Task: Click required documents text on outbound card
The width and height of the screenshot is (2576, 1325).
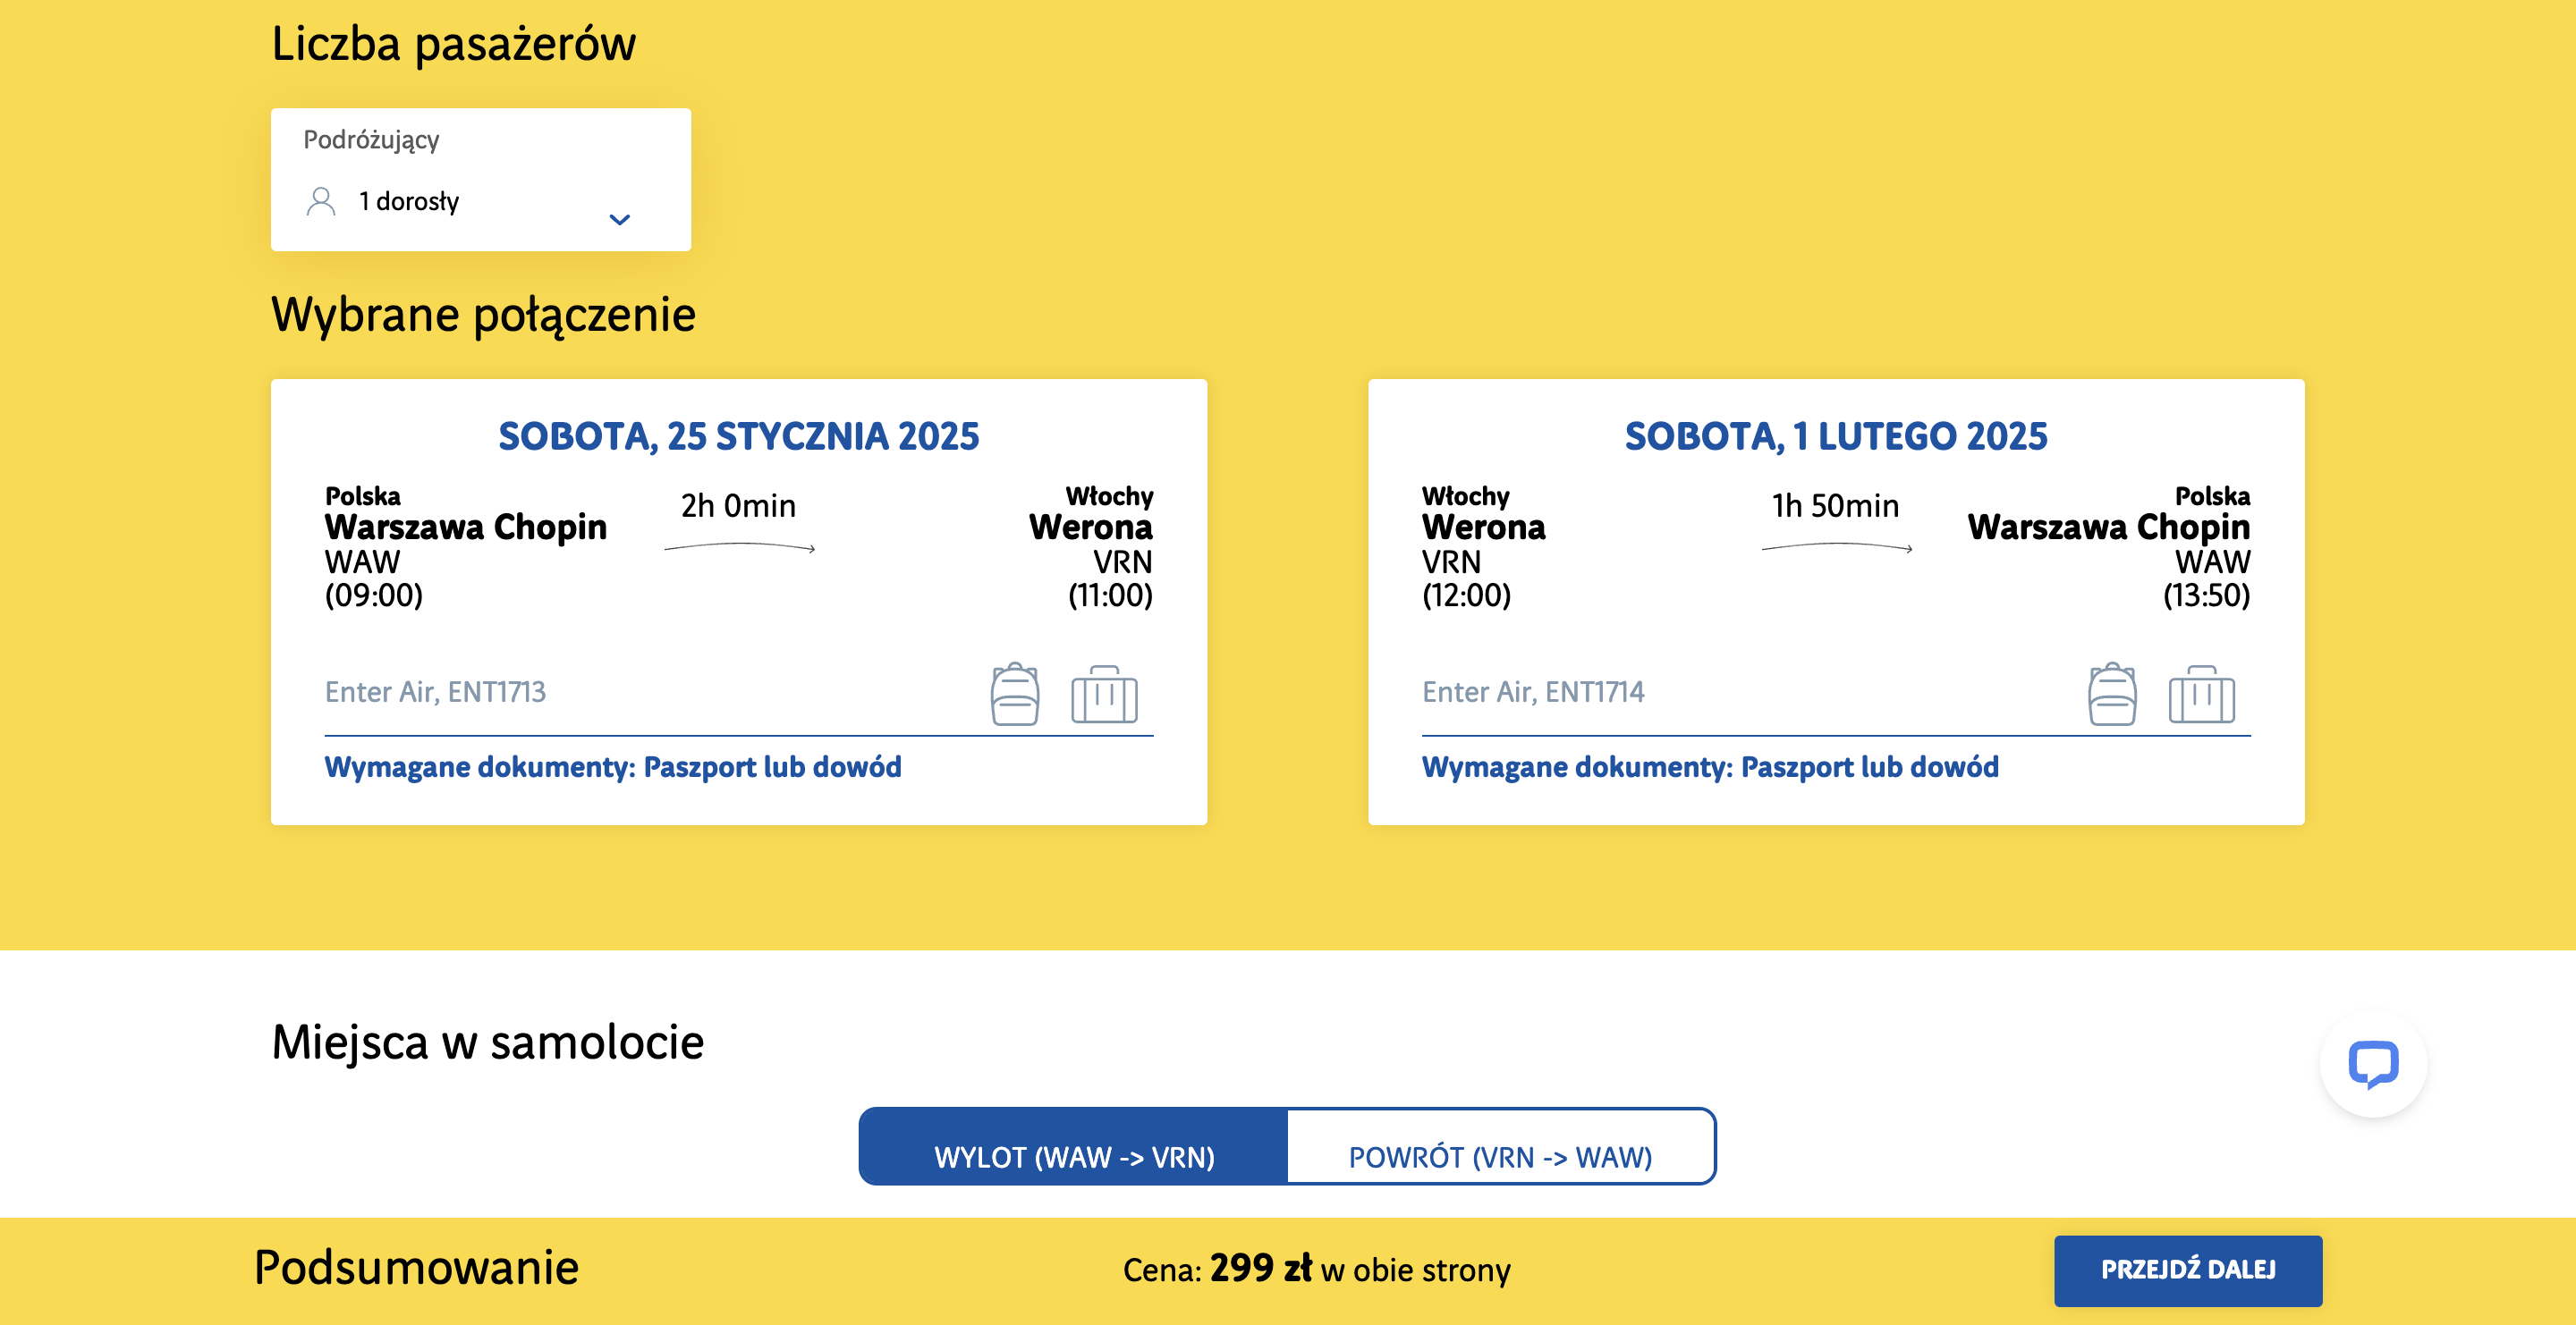Action: tap(613, 766)
